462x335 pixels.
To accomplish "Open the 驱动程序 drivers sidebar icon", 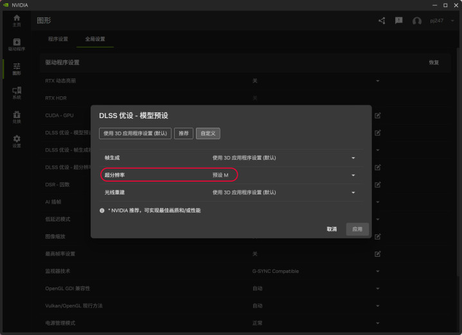I will click(x=17, y=44).
